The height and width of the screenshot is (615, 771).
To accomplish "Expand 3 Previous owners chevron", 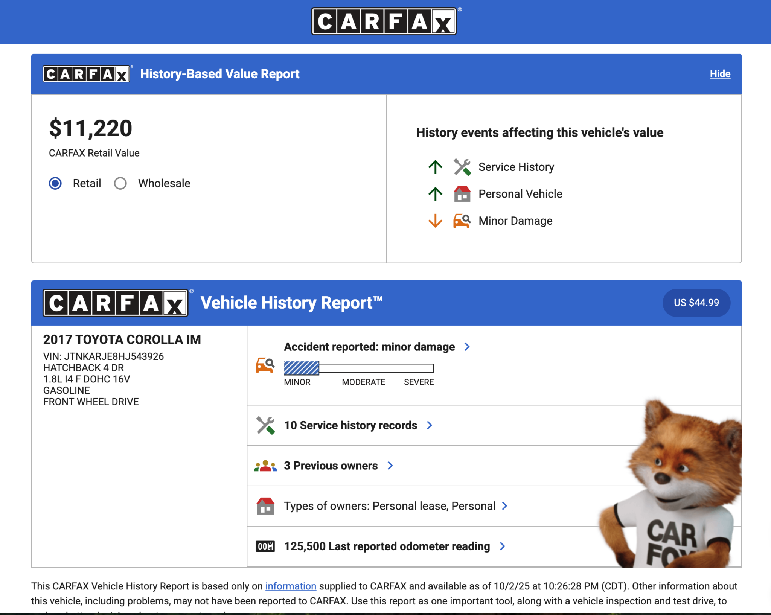I will coord(390,466).
